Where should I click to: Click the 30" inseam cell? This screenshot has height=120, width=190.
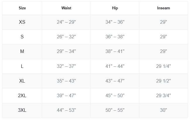(163, 110)
